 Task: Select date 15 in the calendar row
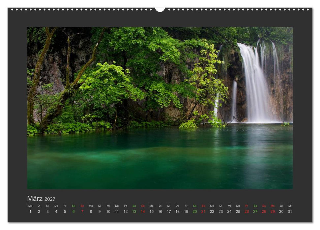151,212
